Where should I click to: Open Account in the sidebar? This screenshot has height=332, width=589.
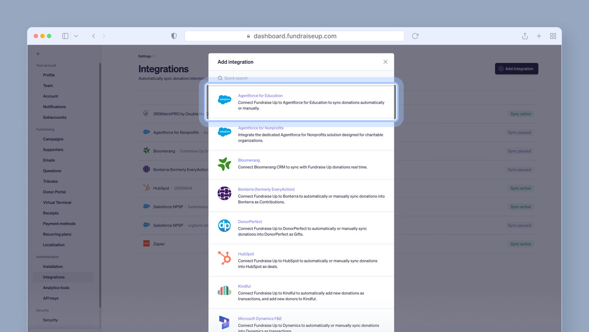tap(50, 96)
